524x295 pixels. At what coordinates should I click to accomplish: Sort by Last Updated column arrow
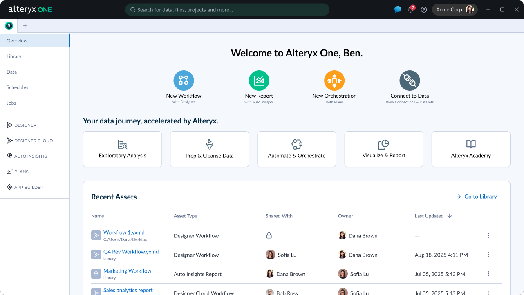[450, 216]
